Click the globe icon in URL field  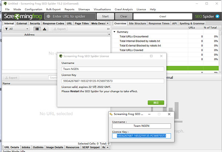(x=48, y=16)
